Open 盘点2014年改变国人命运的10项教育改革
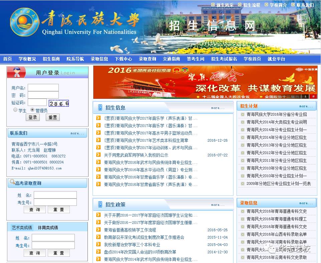 tap(140, 252)
